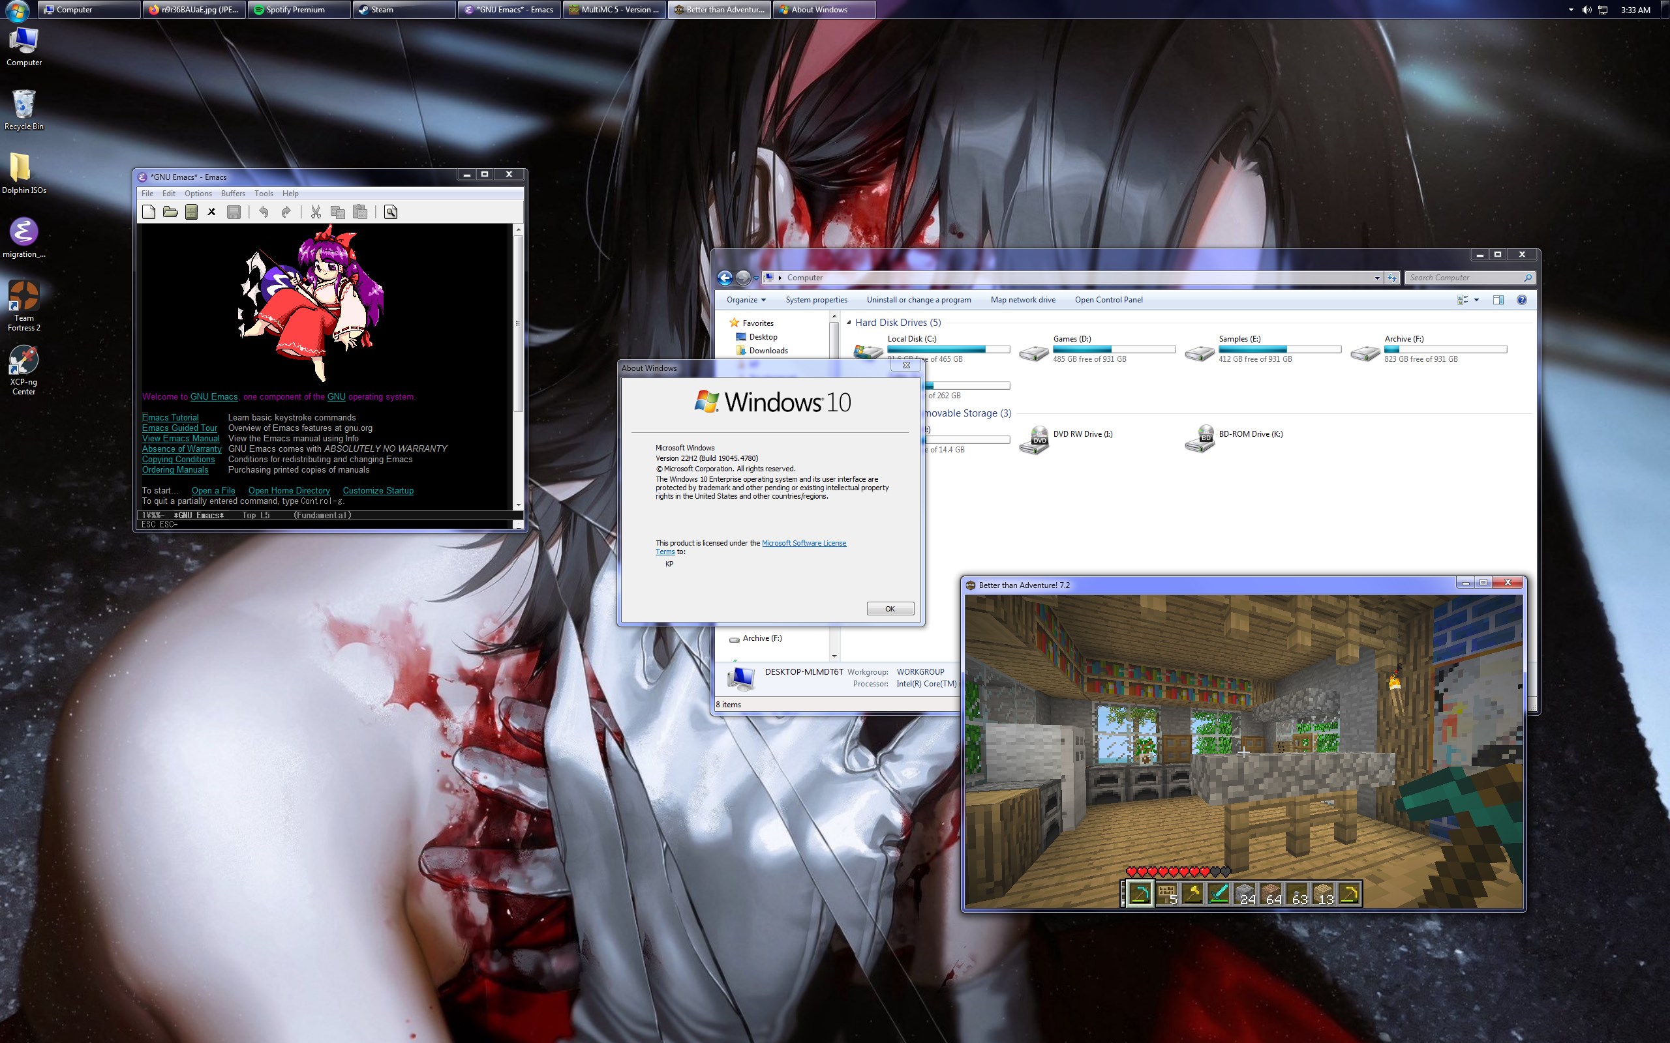The image size is (1670, 1043).
Task: Click the magnifier Search icon in Emacs toolbar
Action: [391, 212]
